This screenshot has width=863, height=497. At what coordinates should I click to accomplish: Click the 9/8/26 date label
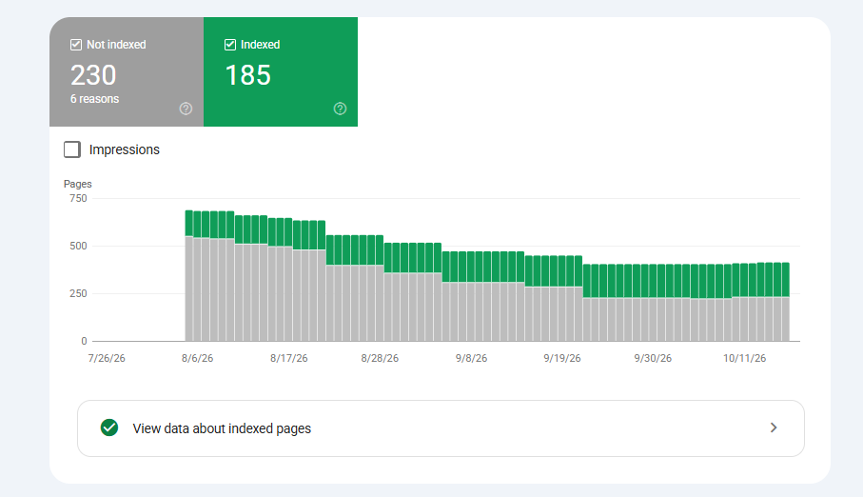[471, 358]
